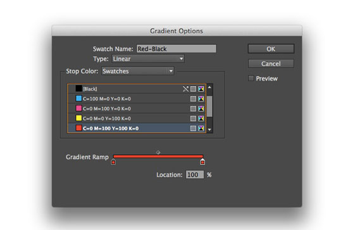Click the process color icon on [Black] row
348x230 pixels.
(193, 89)
